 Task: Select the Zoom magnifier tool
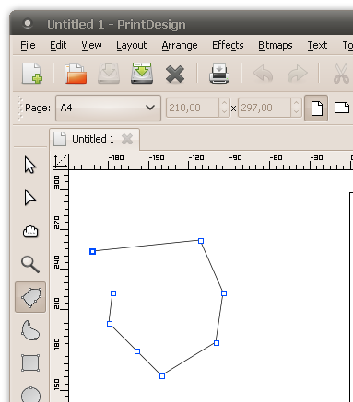(30, 264)
